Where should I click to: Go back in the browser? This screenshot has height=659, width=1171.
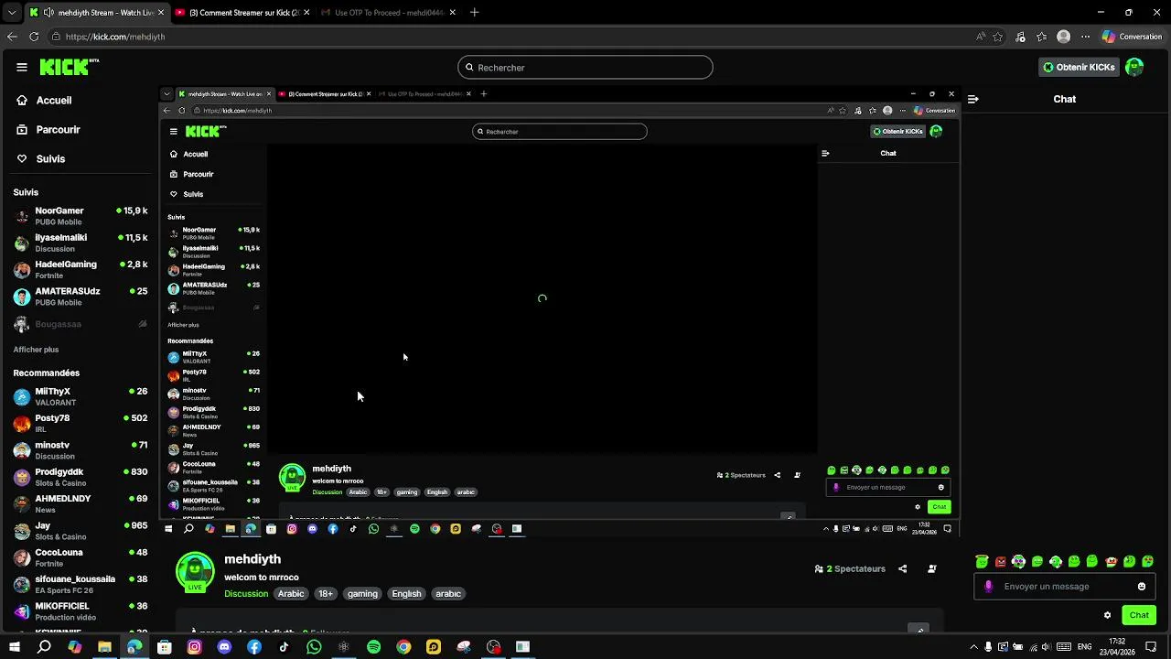pyautogui.click(x=12, y=37)
